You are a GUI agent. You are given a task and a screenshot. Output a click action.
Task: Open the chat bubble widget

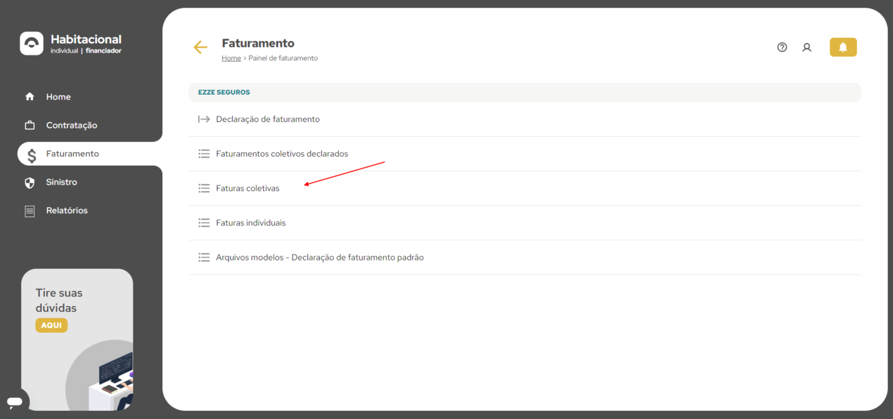pyautogui.click(x=15, y=402)
